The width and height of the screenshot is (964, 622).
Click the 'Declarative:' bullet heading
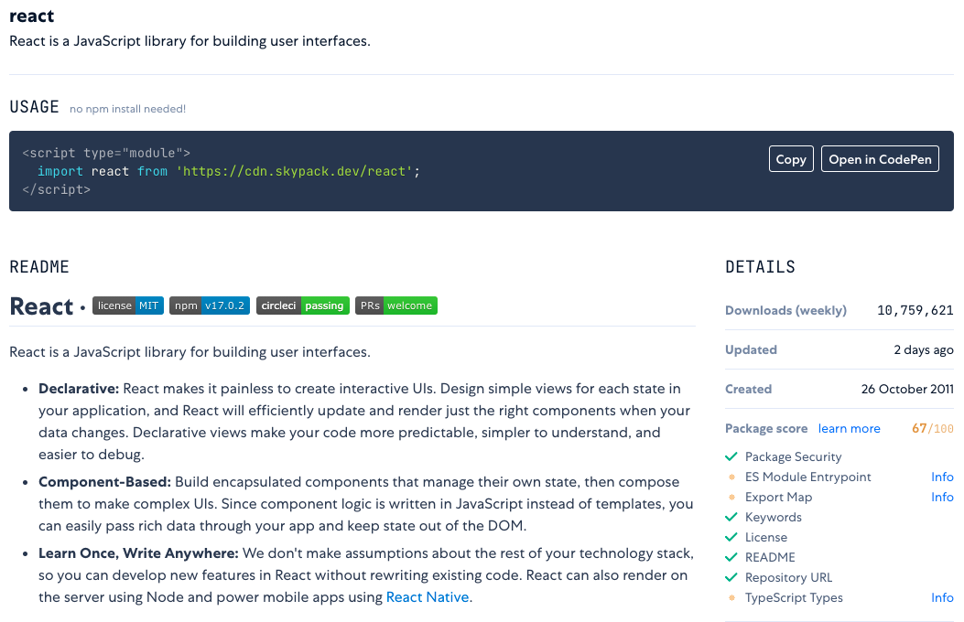(x=79, y=389)
